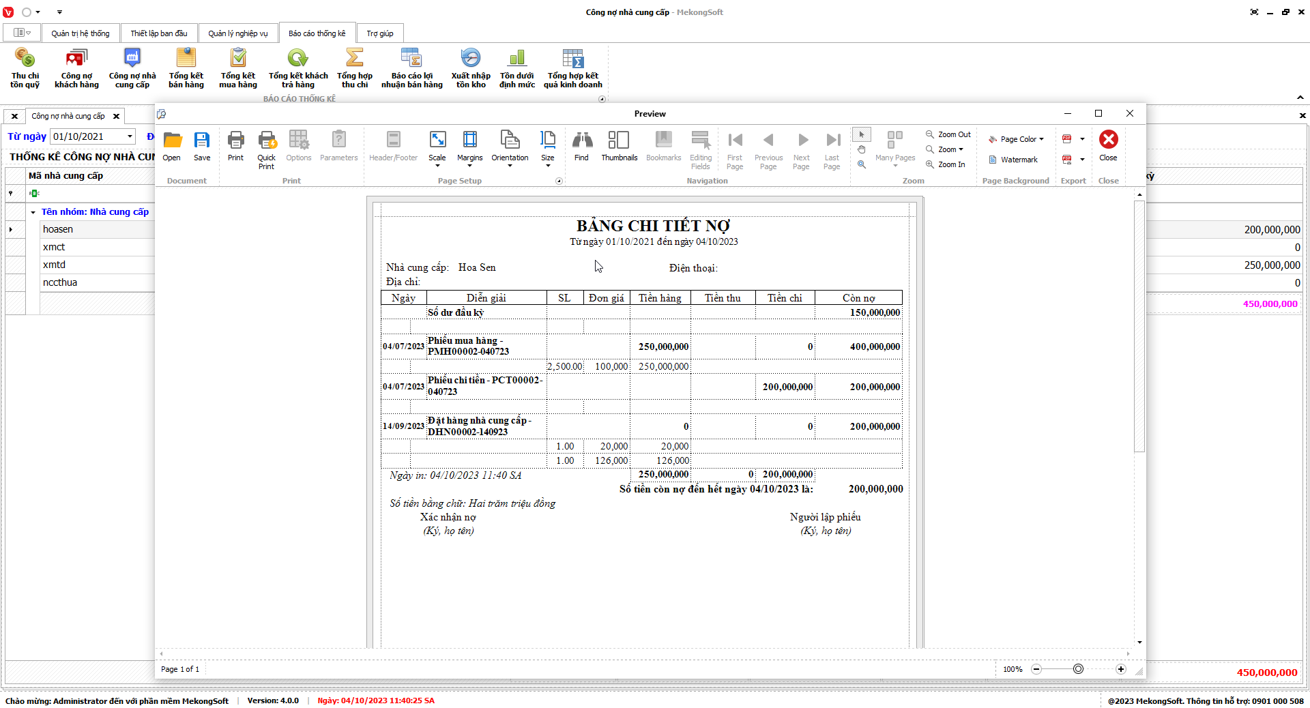Activate the hand pan tool

[862, 149]
